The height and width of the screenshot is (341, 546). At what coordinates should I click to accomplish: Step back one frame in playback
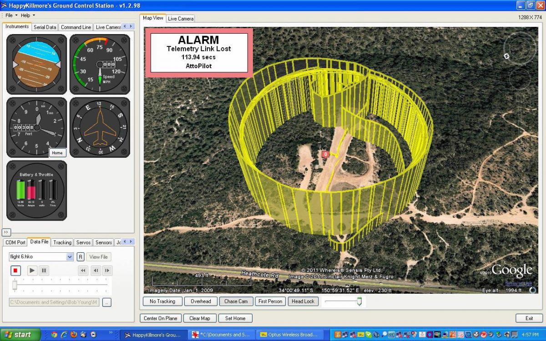coord(96,271)
